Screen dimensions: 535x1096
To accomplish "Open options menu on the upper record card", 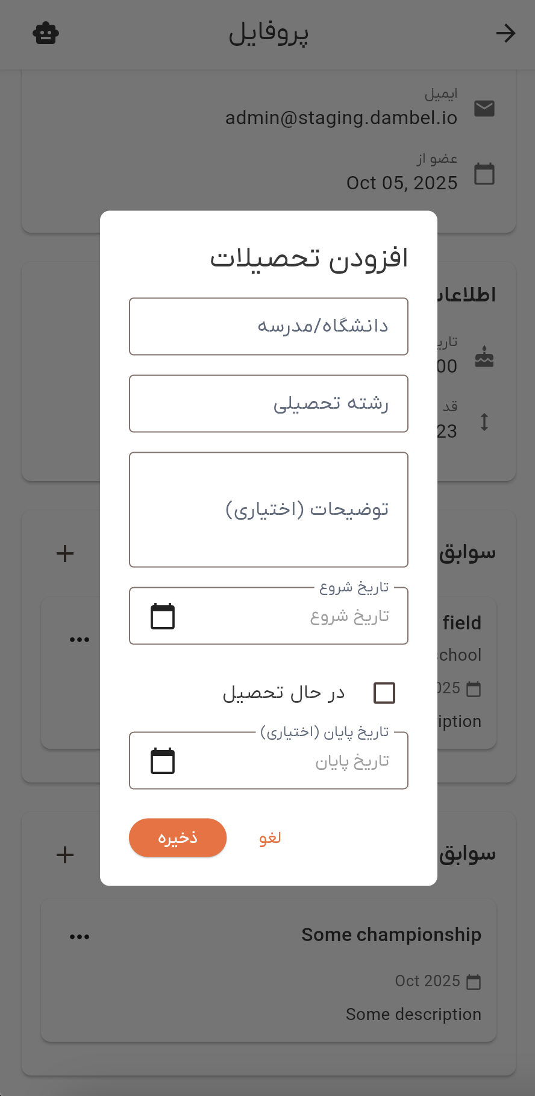I will (79, 638).
